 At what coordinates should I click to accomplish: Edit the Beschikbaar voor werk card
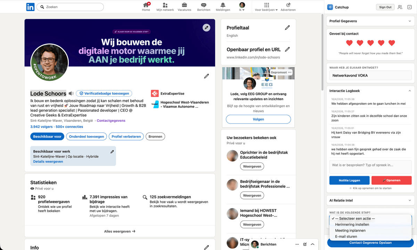pyautogui.click(x=112, y=152)
